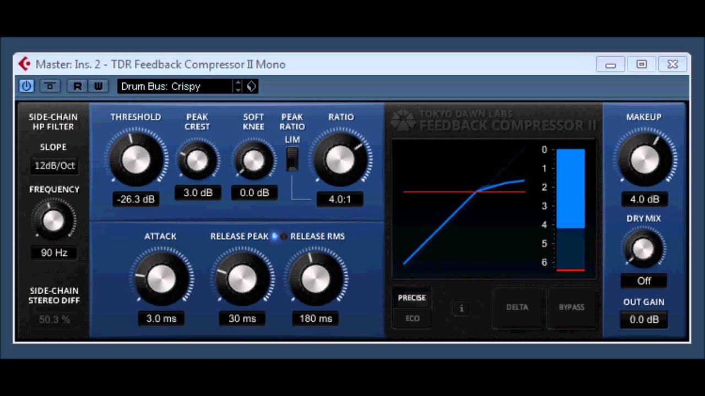Screen dimensions: 705x396
Task: Click the 0.0 dB Out Gain field
Action: click(644, 320)
